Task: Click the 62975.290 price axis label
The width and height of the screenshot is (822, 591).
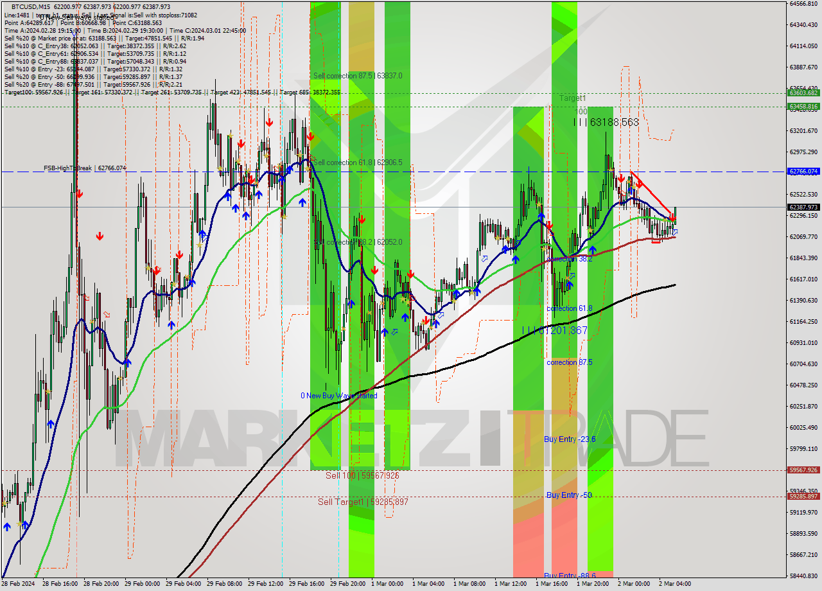Action: coord(803,152)
